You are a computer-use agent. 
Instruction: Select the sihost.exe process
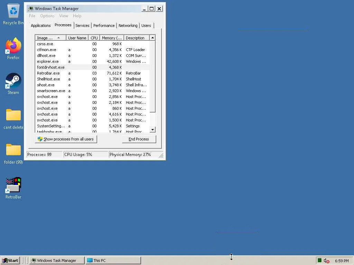(92, 85)
